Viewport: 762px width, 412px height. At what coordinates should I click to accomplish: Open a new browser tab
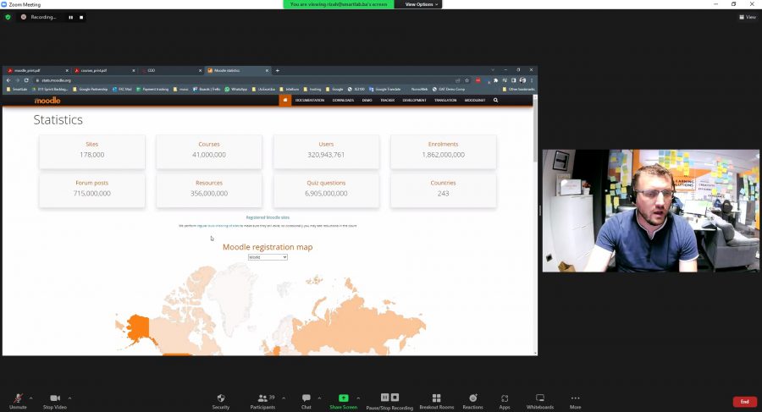(278, 70)
